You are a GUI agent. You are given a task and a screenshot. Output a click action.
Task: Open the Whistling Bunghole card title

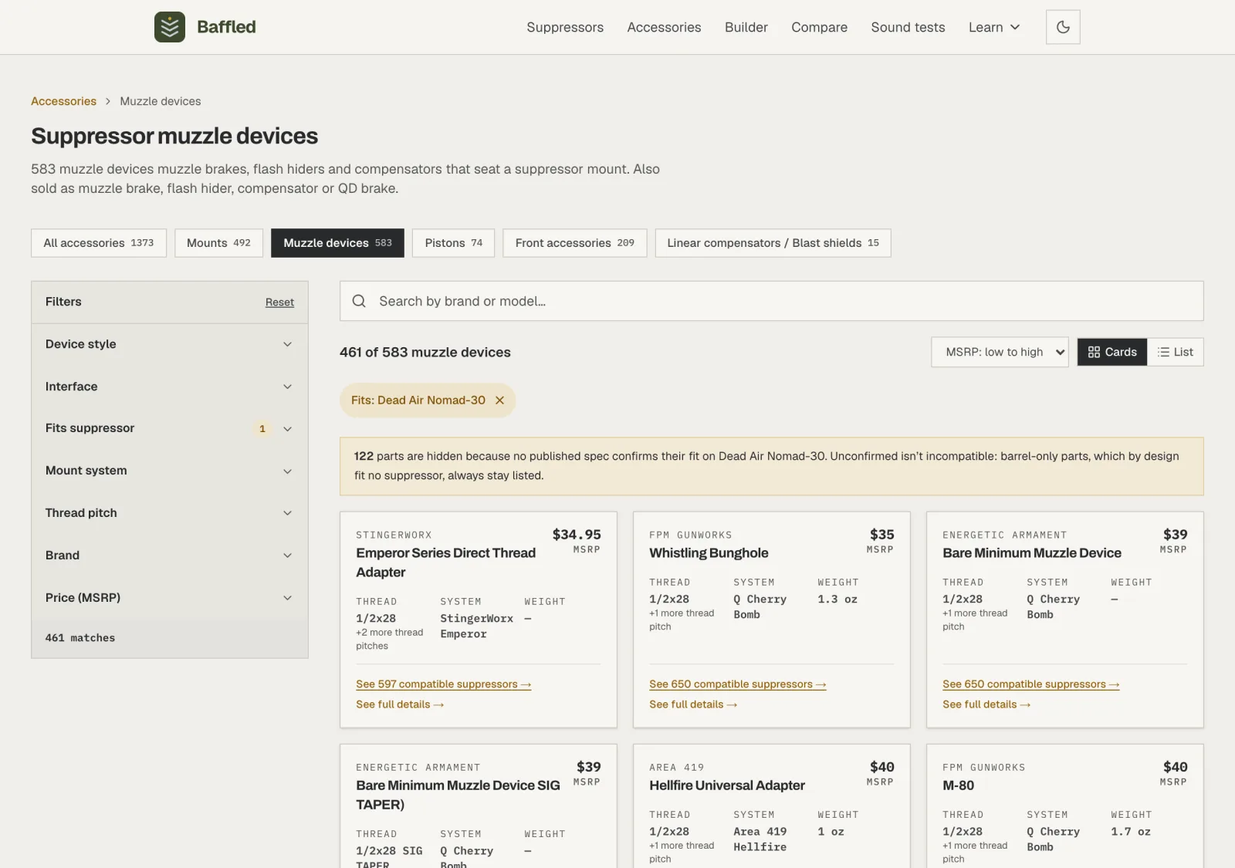tap(709, 553)
